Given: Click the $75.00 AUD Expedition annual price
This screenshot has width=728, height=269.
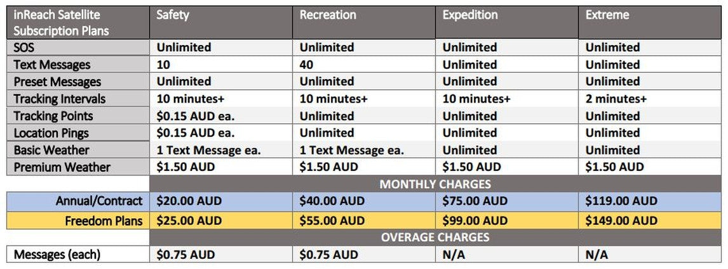Looking at the screenshot, I should (475, 201).
